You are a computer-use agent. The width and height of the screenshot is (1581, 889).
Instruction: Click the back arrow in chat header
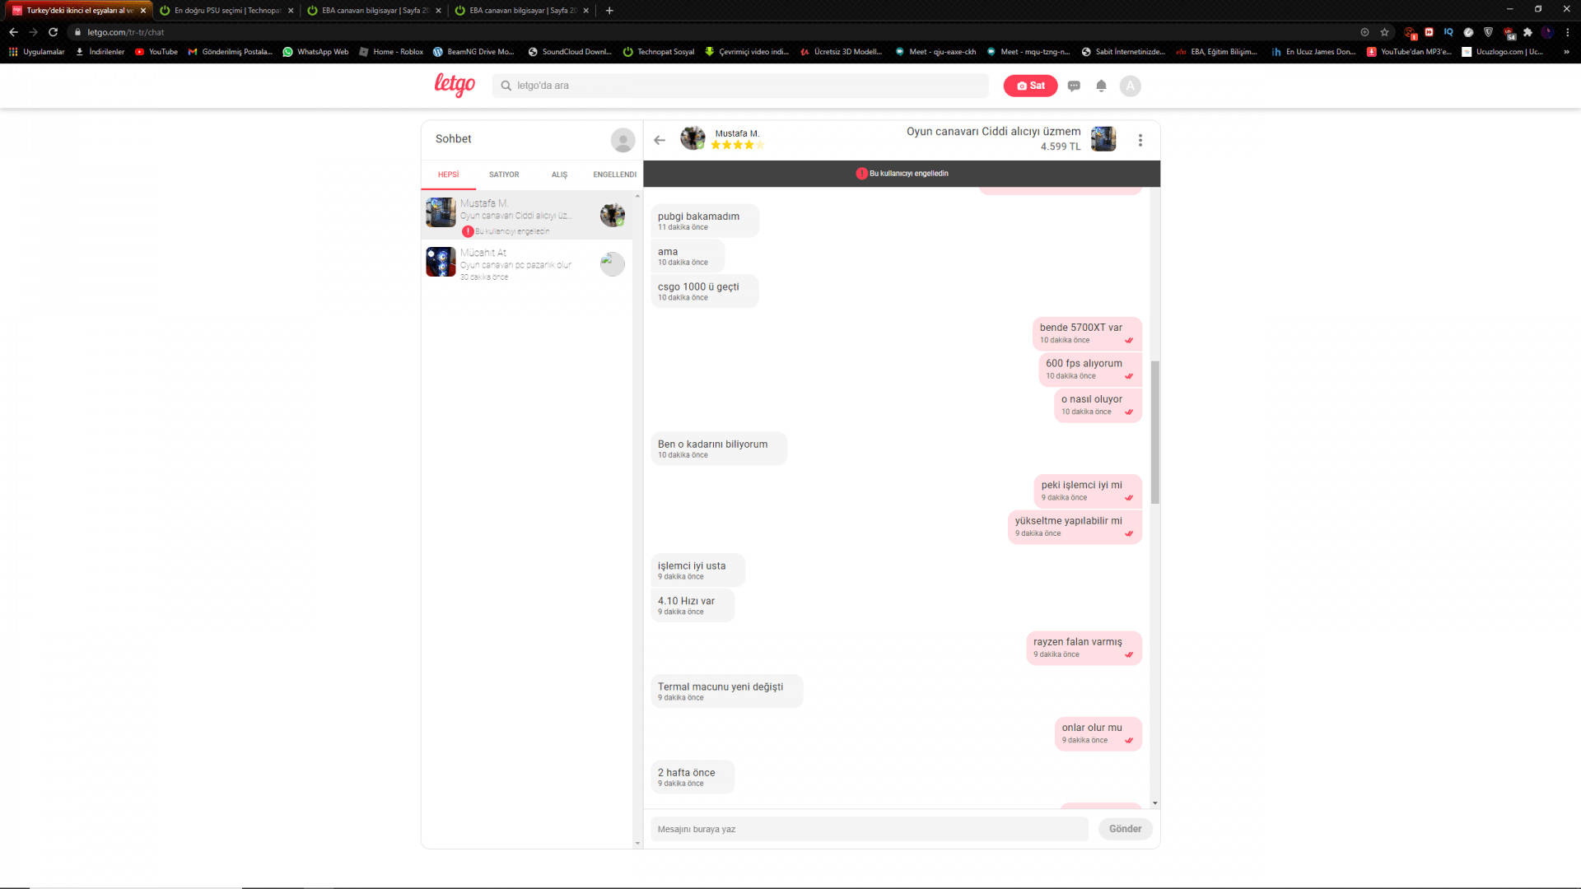pos(660,140)
